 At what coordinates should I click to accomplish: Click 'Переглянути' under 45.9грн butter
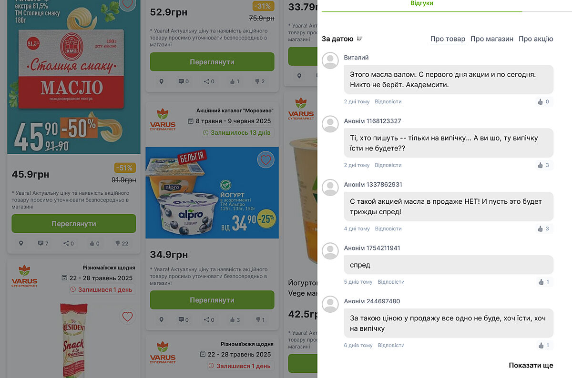pos(74,224)
